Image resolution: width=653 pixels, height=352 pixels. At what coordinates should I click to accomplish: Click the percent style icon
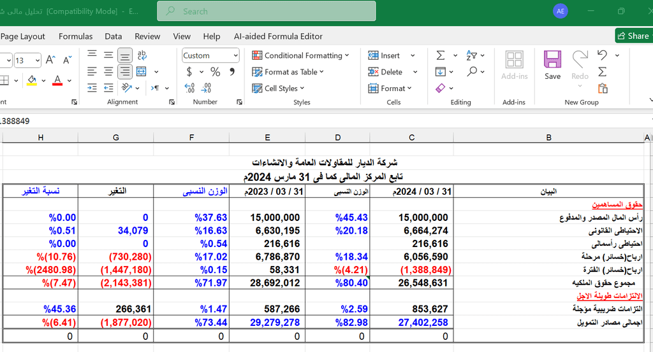click(216, 72)
